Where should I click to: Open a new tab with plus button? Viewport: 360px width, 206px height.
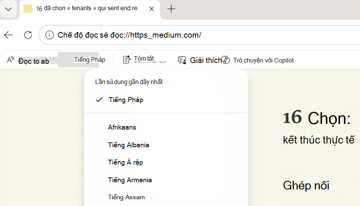click(171, 9)
